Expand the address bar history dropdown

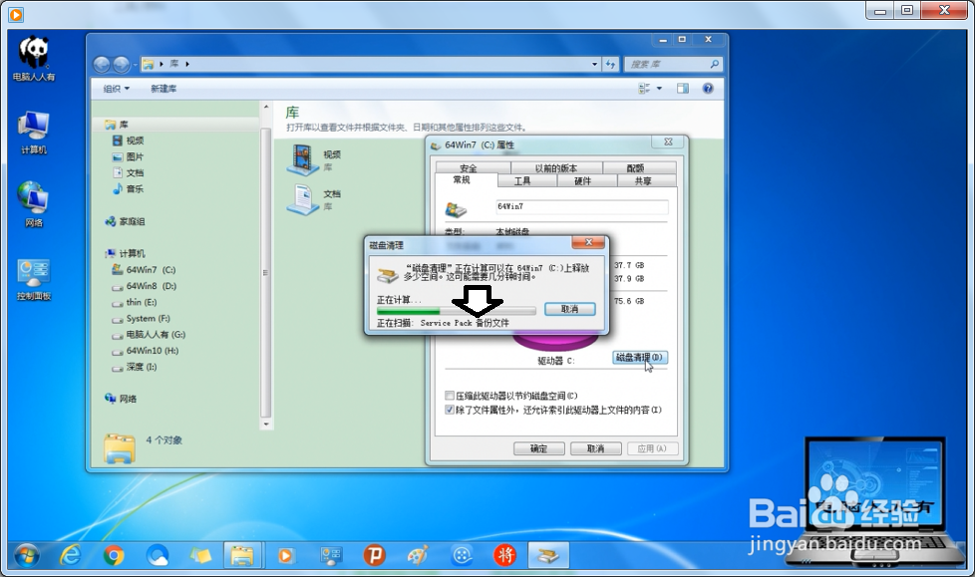594,64
